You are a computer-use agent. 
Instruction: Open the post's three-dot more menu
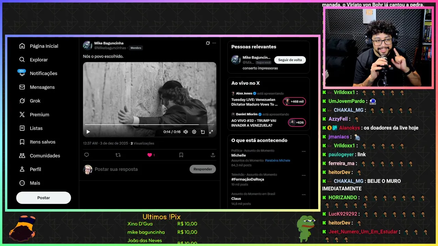click(214, 43)
